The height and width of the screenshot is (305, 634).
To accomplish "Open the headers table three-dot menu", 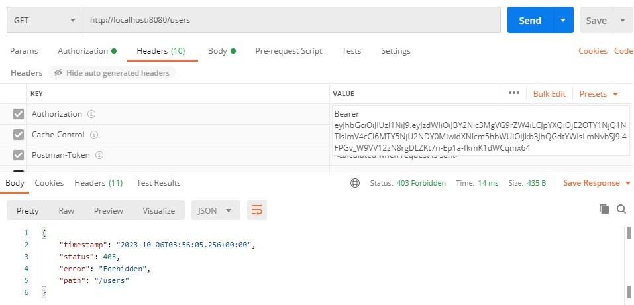I will (514, 93).
